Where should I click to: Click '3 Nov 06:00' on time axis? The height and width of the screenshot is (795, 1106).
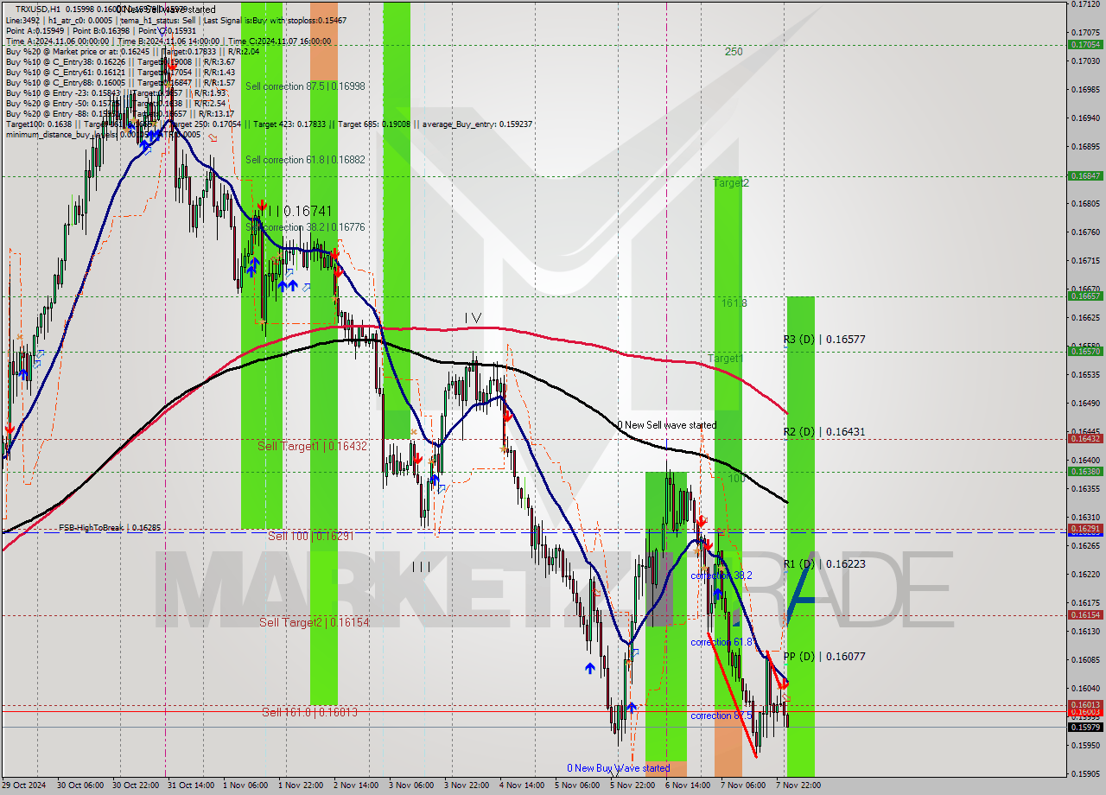pos(411,785)
